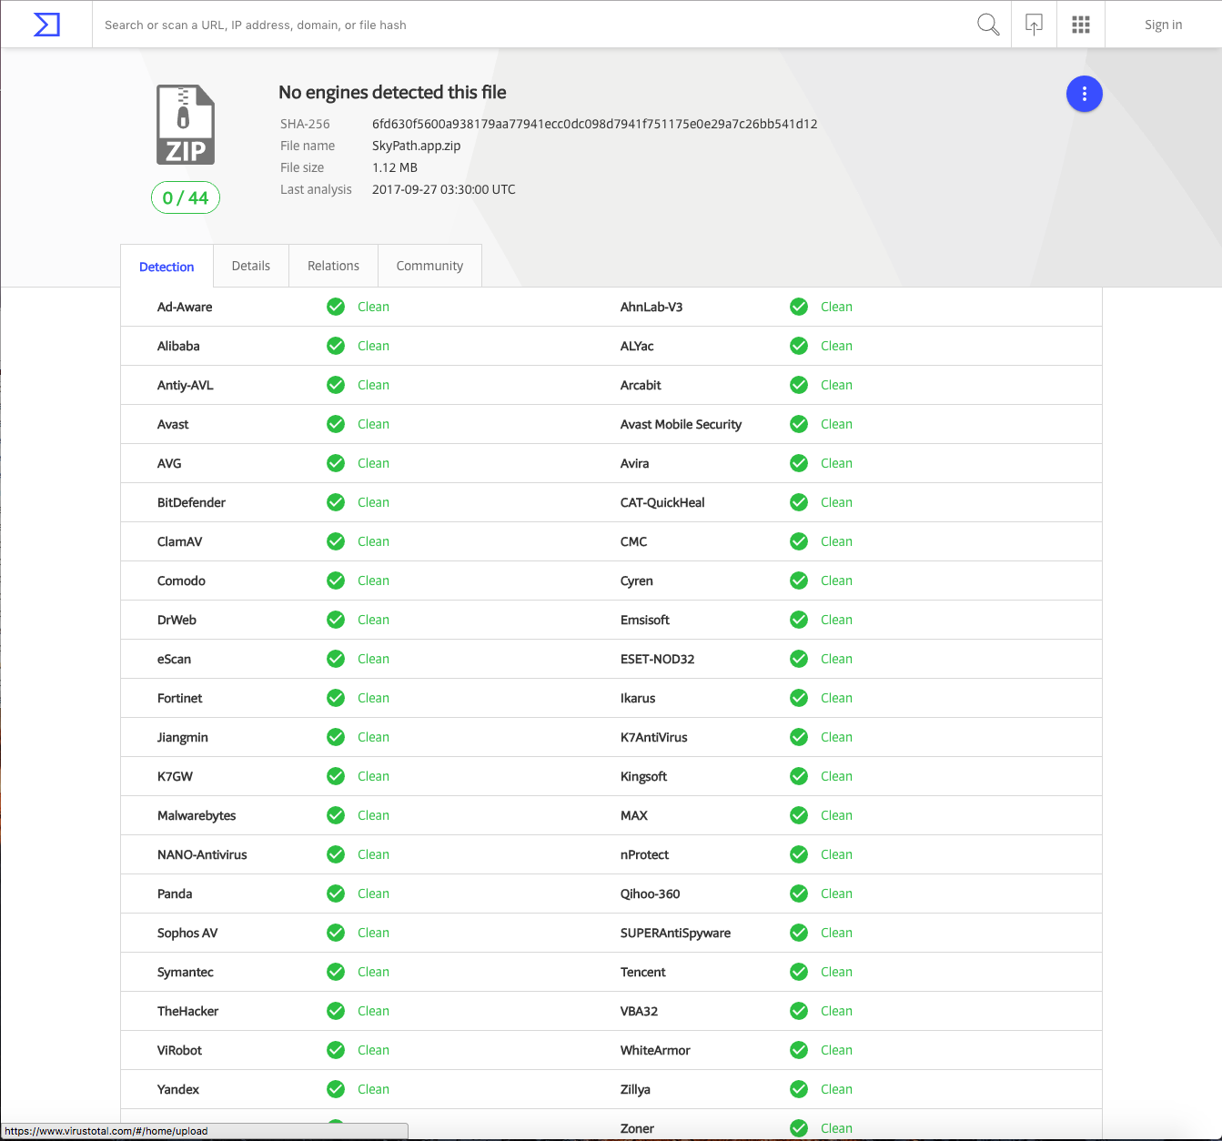
Task: Open the Details tab
Action: pos(251,266)
